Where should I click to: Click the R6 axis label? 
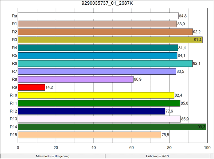[x=15, y=63]
